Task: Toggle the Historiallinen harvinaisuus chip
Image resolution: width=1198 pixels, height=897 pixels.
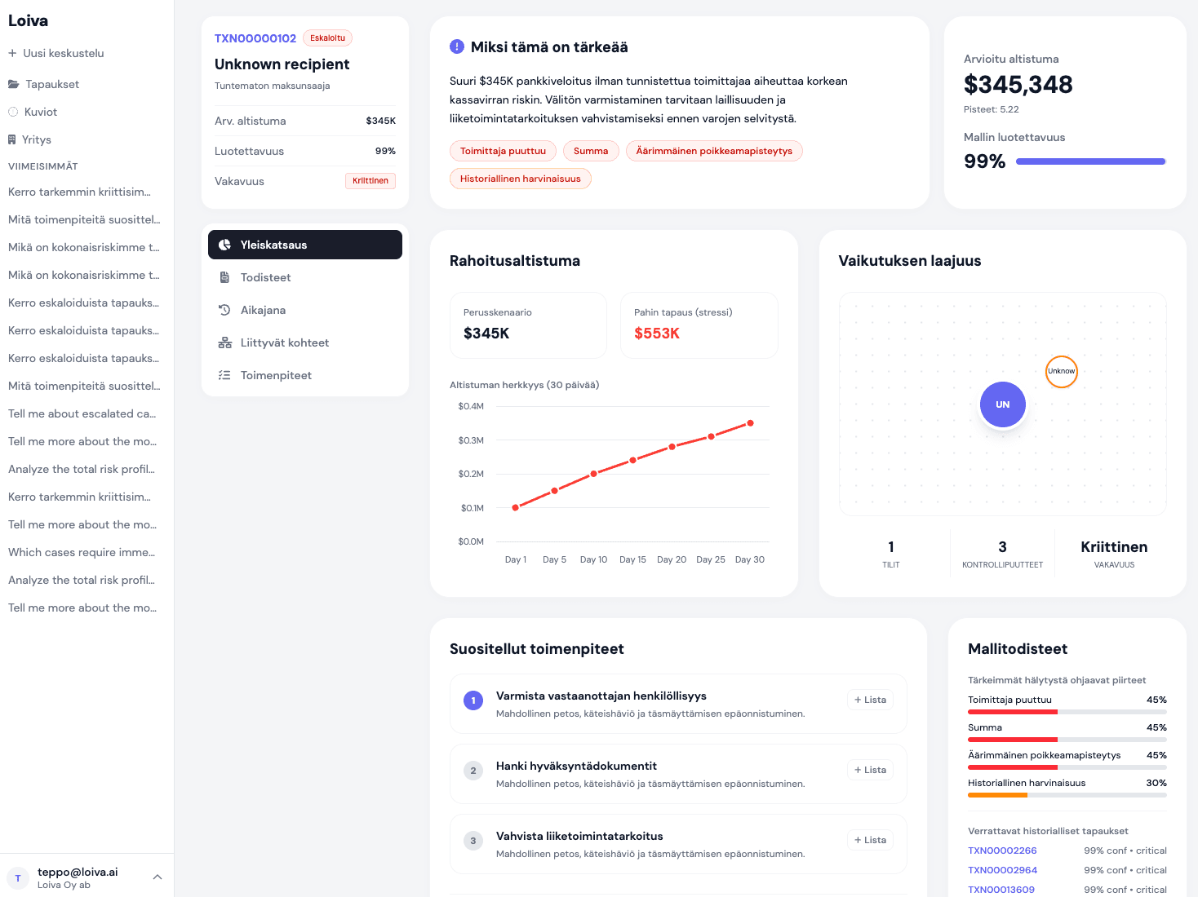Action: click(x=520, y=178)
